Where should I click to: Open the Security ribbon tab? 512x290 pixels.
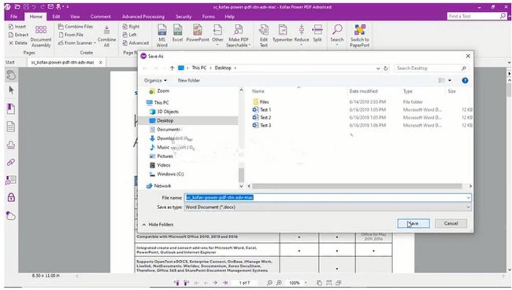click(x=183, y=16)
